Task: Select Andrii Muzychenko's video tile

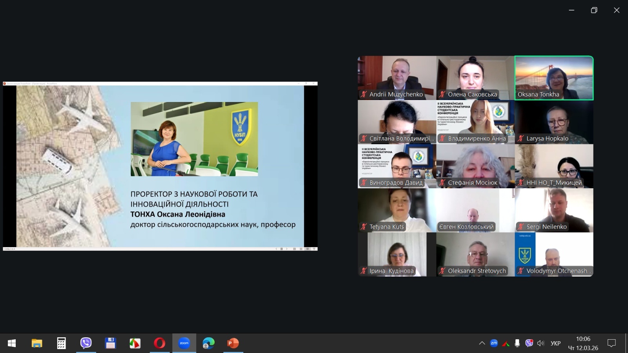Action: click(x=397, y=78)
